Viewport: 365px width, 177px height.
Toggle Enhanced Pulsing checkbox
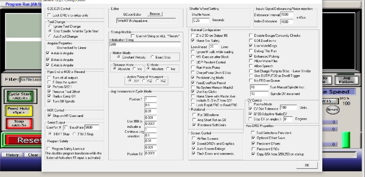point(251,56)
